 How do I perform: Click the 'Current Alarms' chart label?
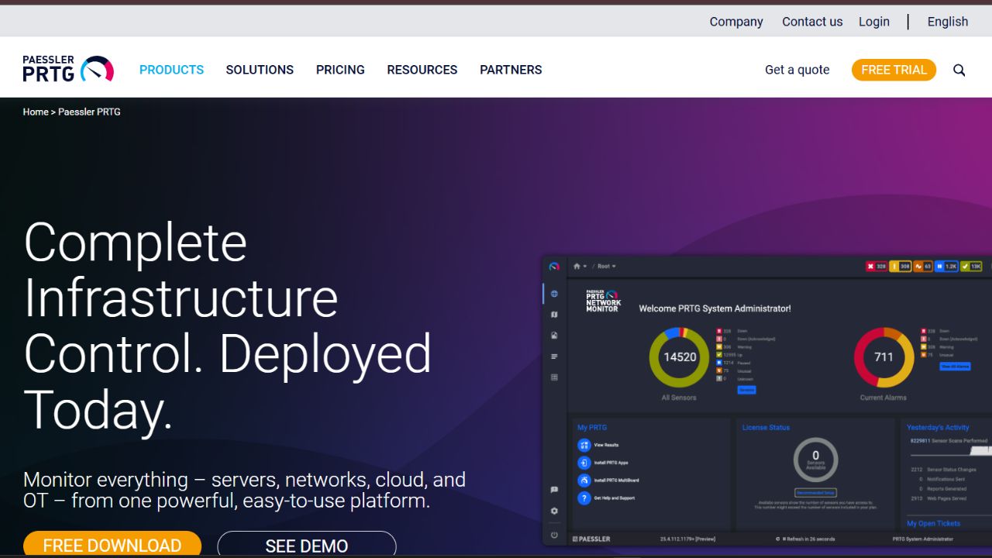tap(883, 398)
